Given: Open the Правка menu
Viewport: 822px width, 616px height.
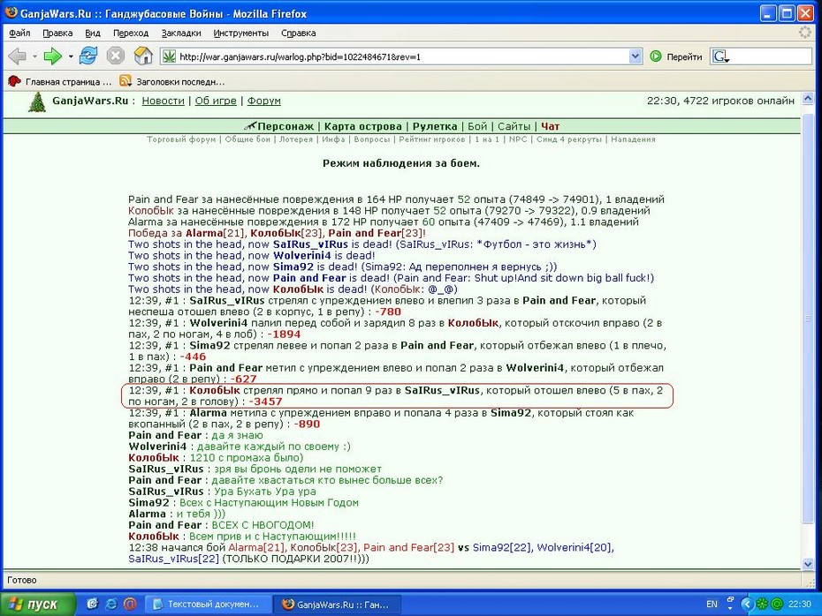Looking at the screenshot, I should pyautogui.click(x=57, y=33).
